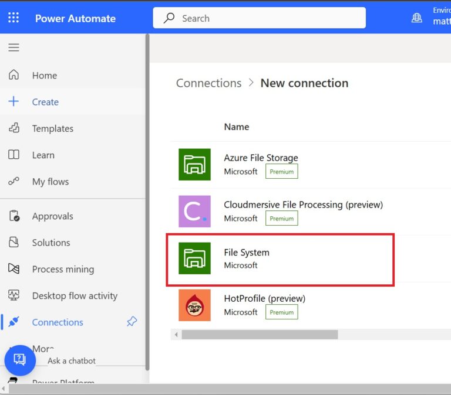
Task: Open Desktop flow activity page
Action: click(75, 296)
